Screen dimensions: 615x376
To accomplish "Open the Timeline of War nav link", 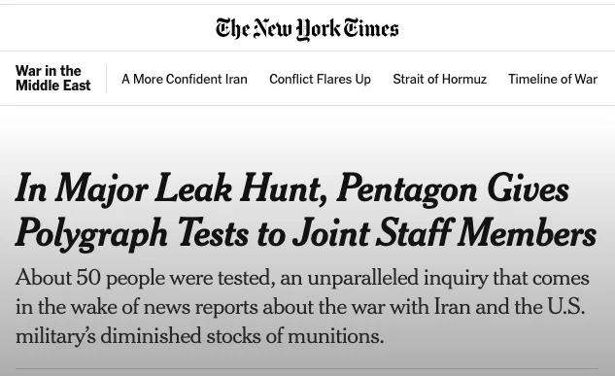I will (x=553, y=79).
